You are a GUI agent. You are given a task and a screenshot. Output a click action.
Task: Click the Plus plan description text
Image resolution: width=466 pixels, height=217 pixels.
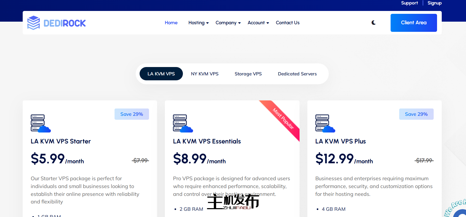(x=374, y=186)
